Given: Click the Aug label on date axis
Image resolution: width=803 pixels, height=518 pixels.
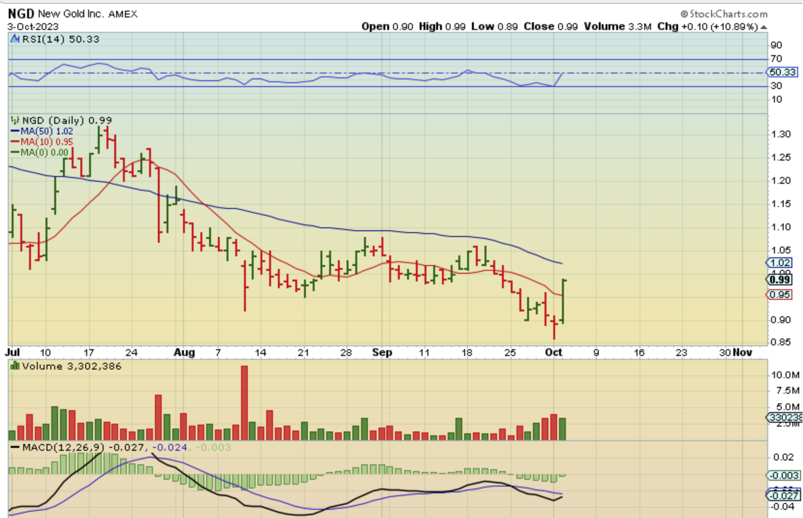Looking at the screenshot, I should pyautogui.click(x=184, y=352).
